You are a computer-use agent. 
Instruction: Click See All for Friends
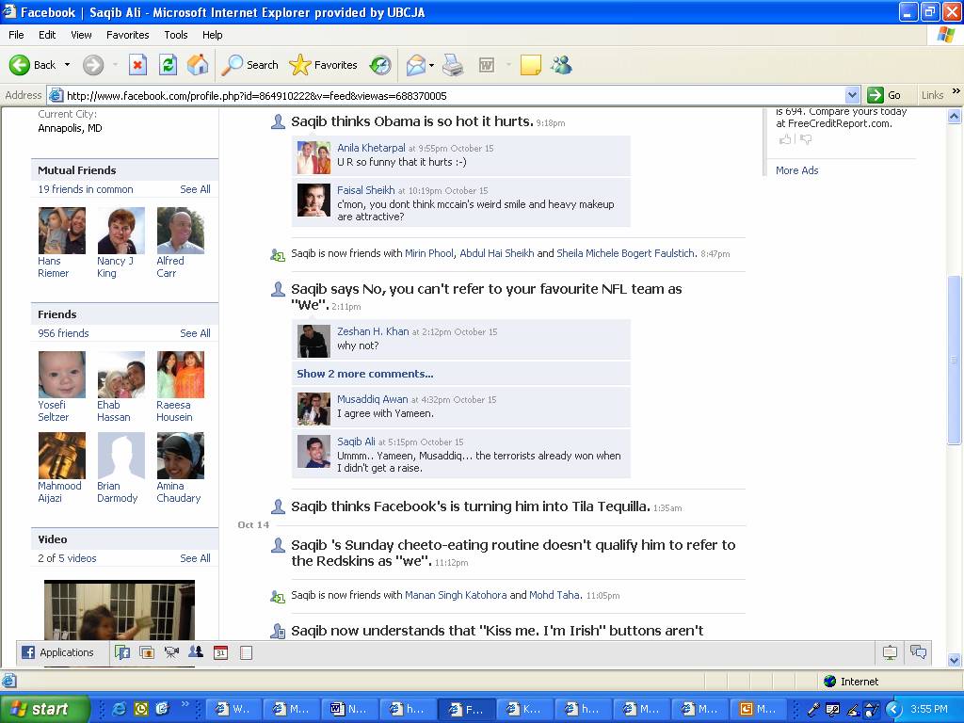pyautogui.click(x=195, y=333)
